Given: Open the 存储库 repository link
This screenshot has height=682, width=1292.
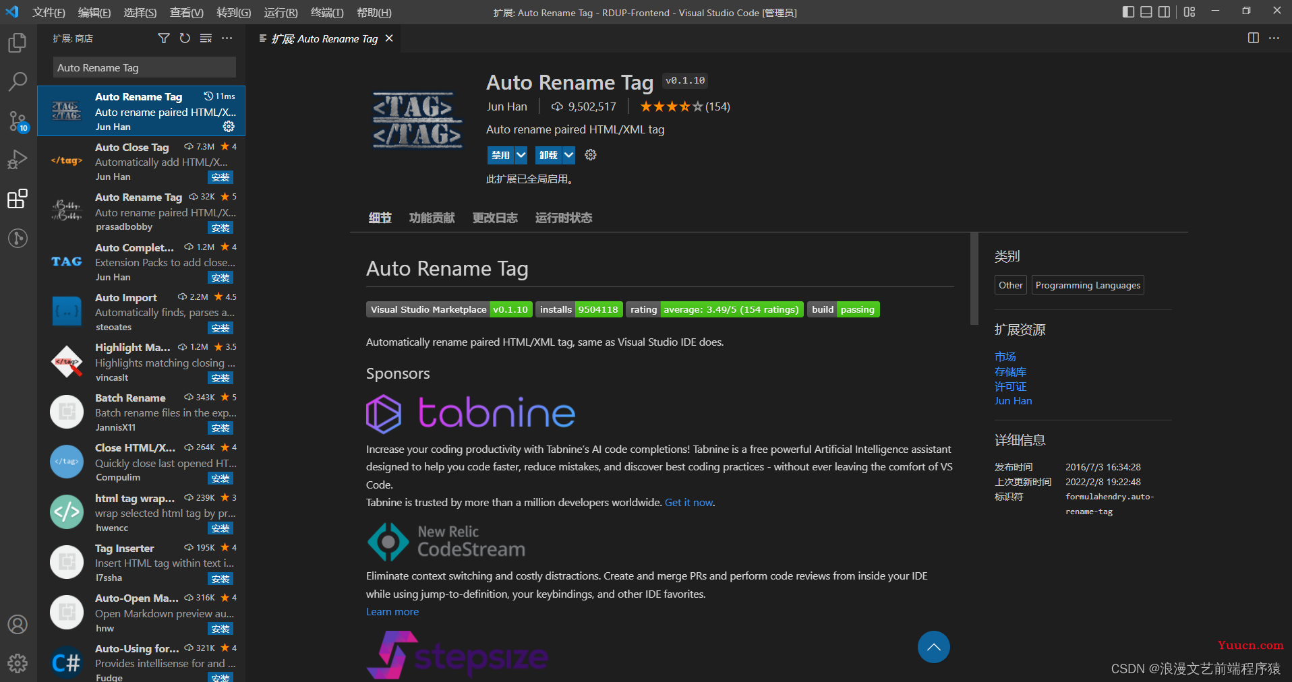Looking at the screenshot, I should [1010, 372].
